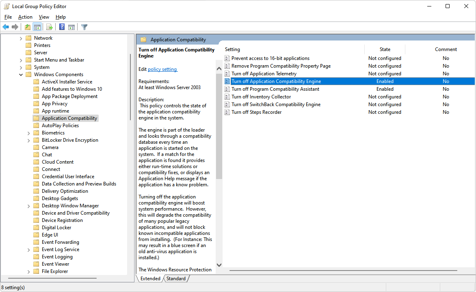This screenshot has height=292, width=476.
Task: Switch to the Extended tab
Action: 150,279
